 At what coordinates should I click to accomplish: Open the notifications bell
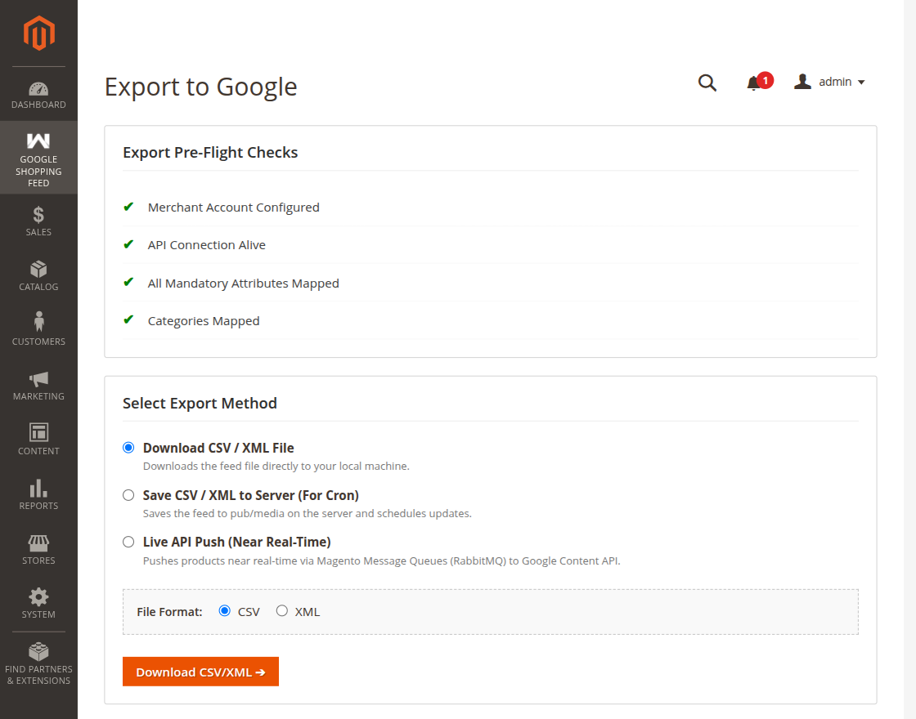(753, 83)
